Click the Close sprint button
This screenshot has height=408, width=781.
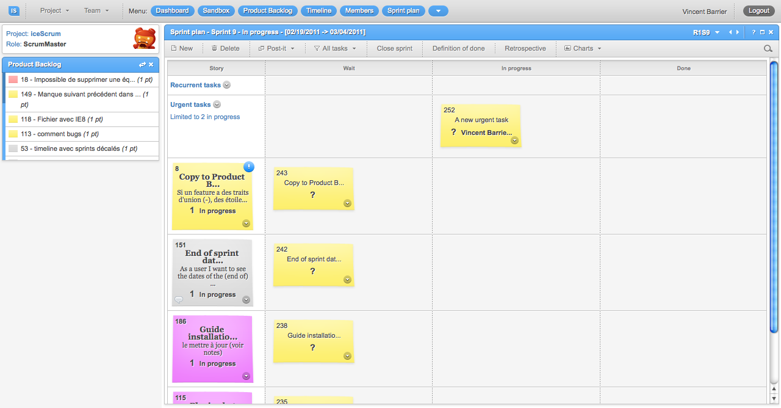pyautogui.click(x=394, y=48)
